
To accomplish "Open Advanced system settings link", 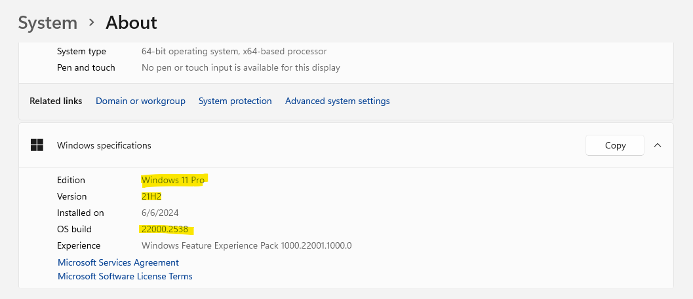I will click(337, 101).
